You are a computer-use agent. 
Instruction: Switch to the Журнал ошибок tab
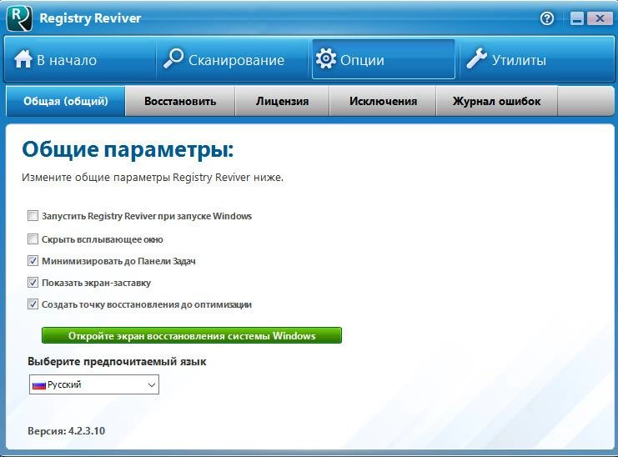click(496, 101)
